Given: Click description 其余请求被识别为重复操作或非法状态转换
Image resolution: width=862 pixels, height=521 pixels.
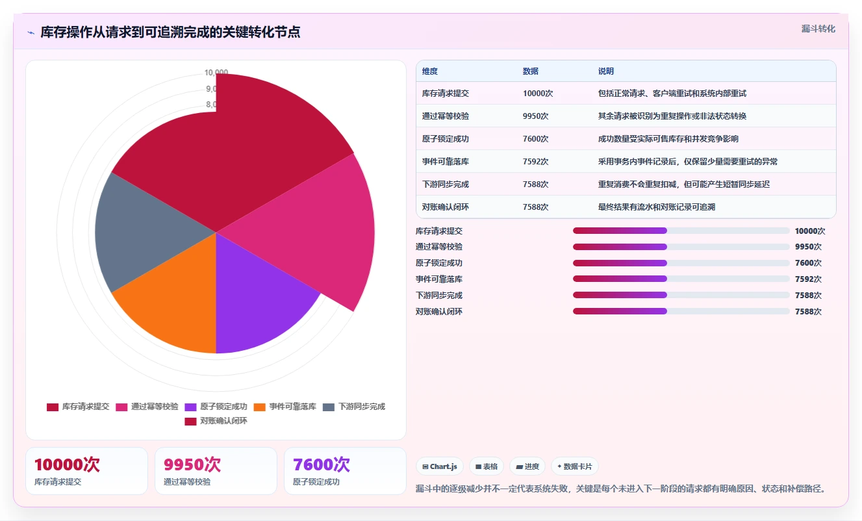Looking at the screenshot, I should [672, 116].
